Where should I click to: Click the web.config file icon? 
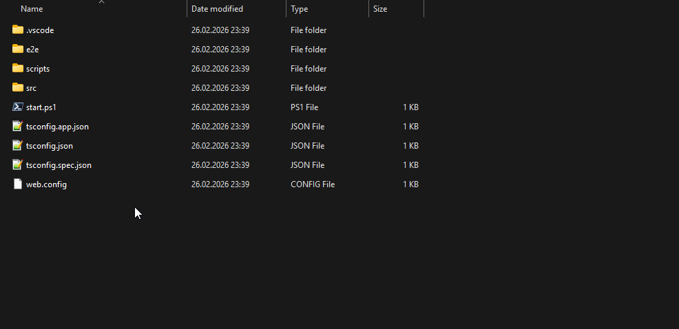(18, 184)
